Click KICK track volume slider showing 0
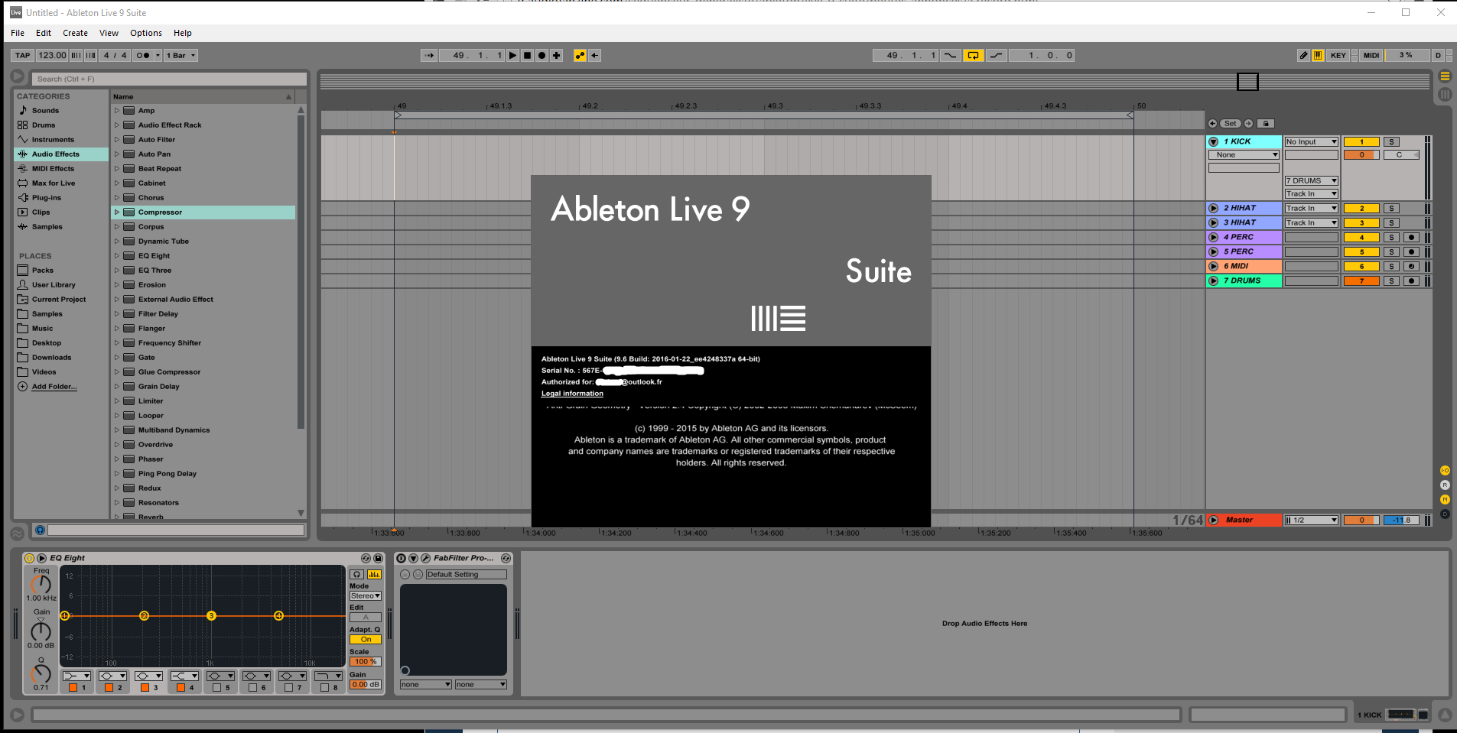The height and width of the screenshot is (733, 1457). point(1361,154)
